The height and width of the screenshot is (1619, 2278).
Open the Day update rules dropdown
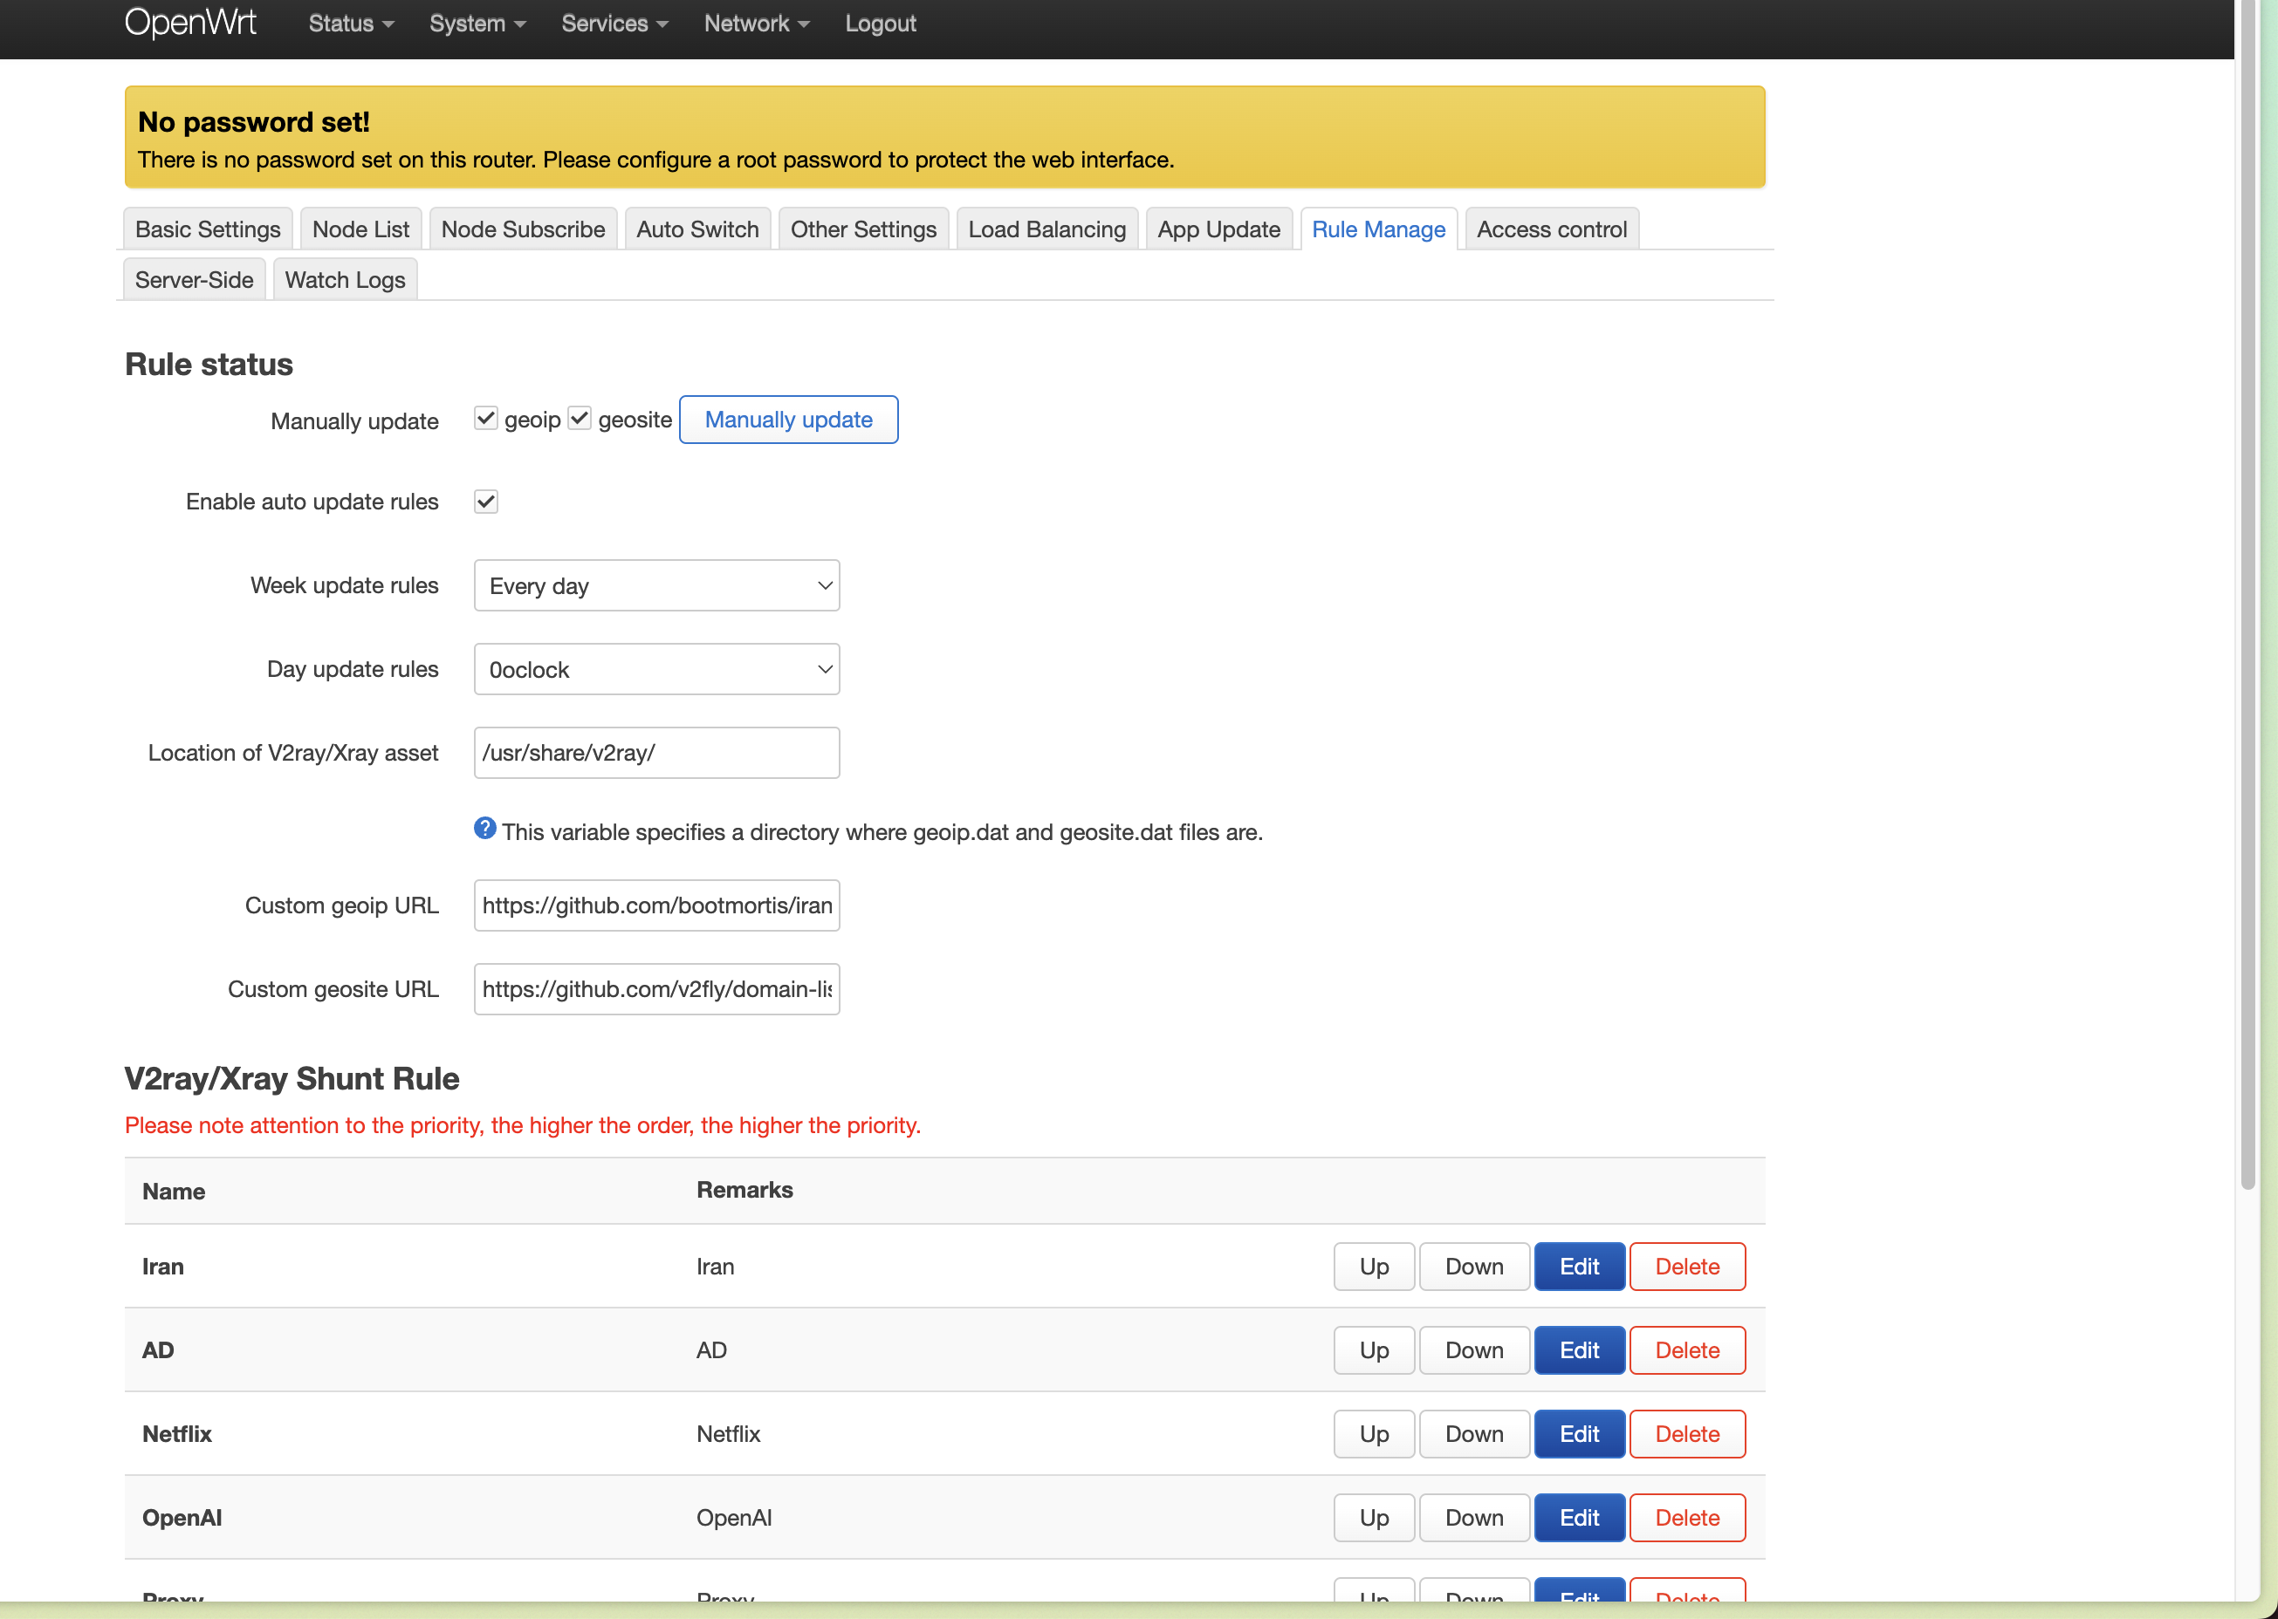pyautogui.click(x=656, y=669)
